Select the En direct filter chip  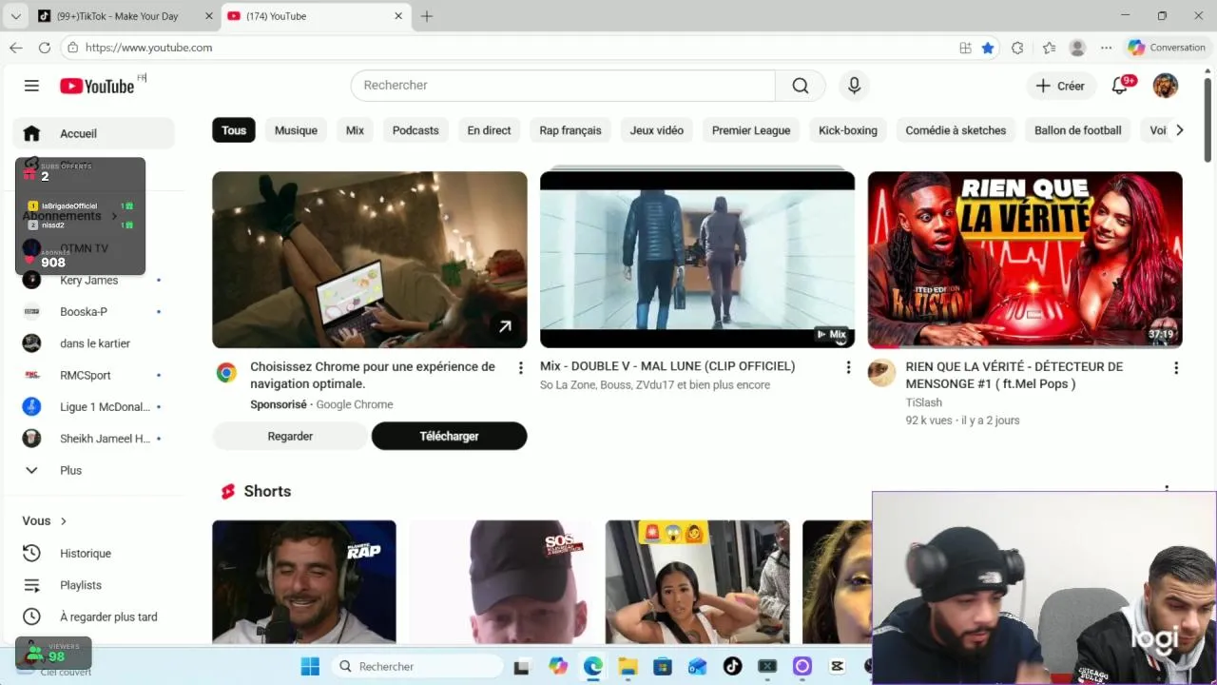click(x=489, y=130)
